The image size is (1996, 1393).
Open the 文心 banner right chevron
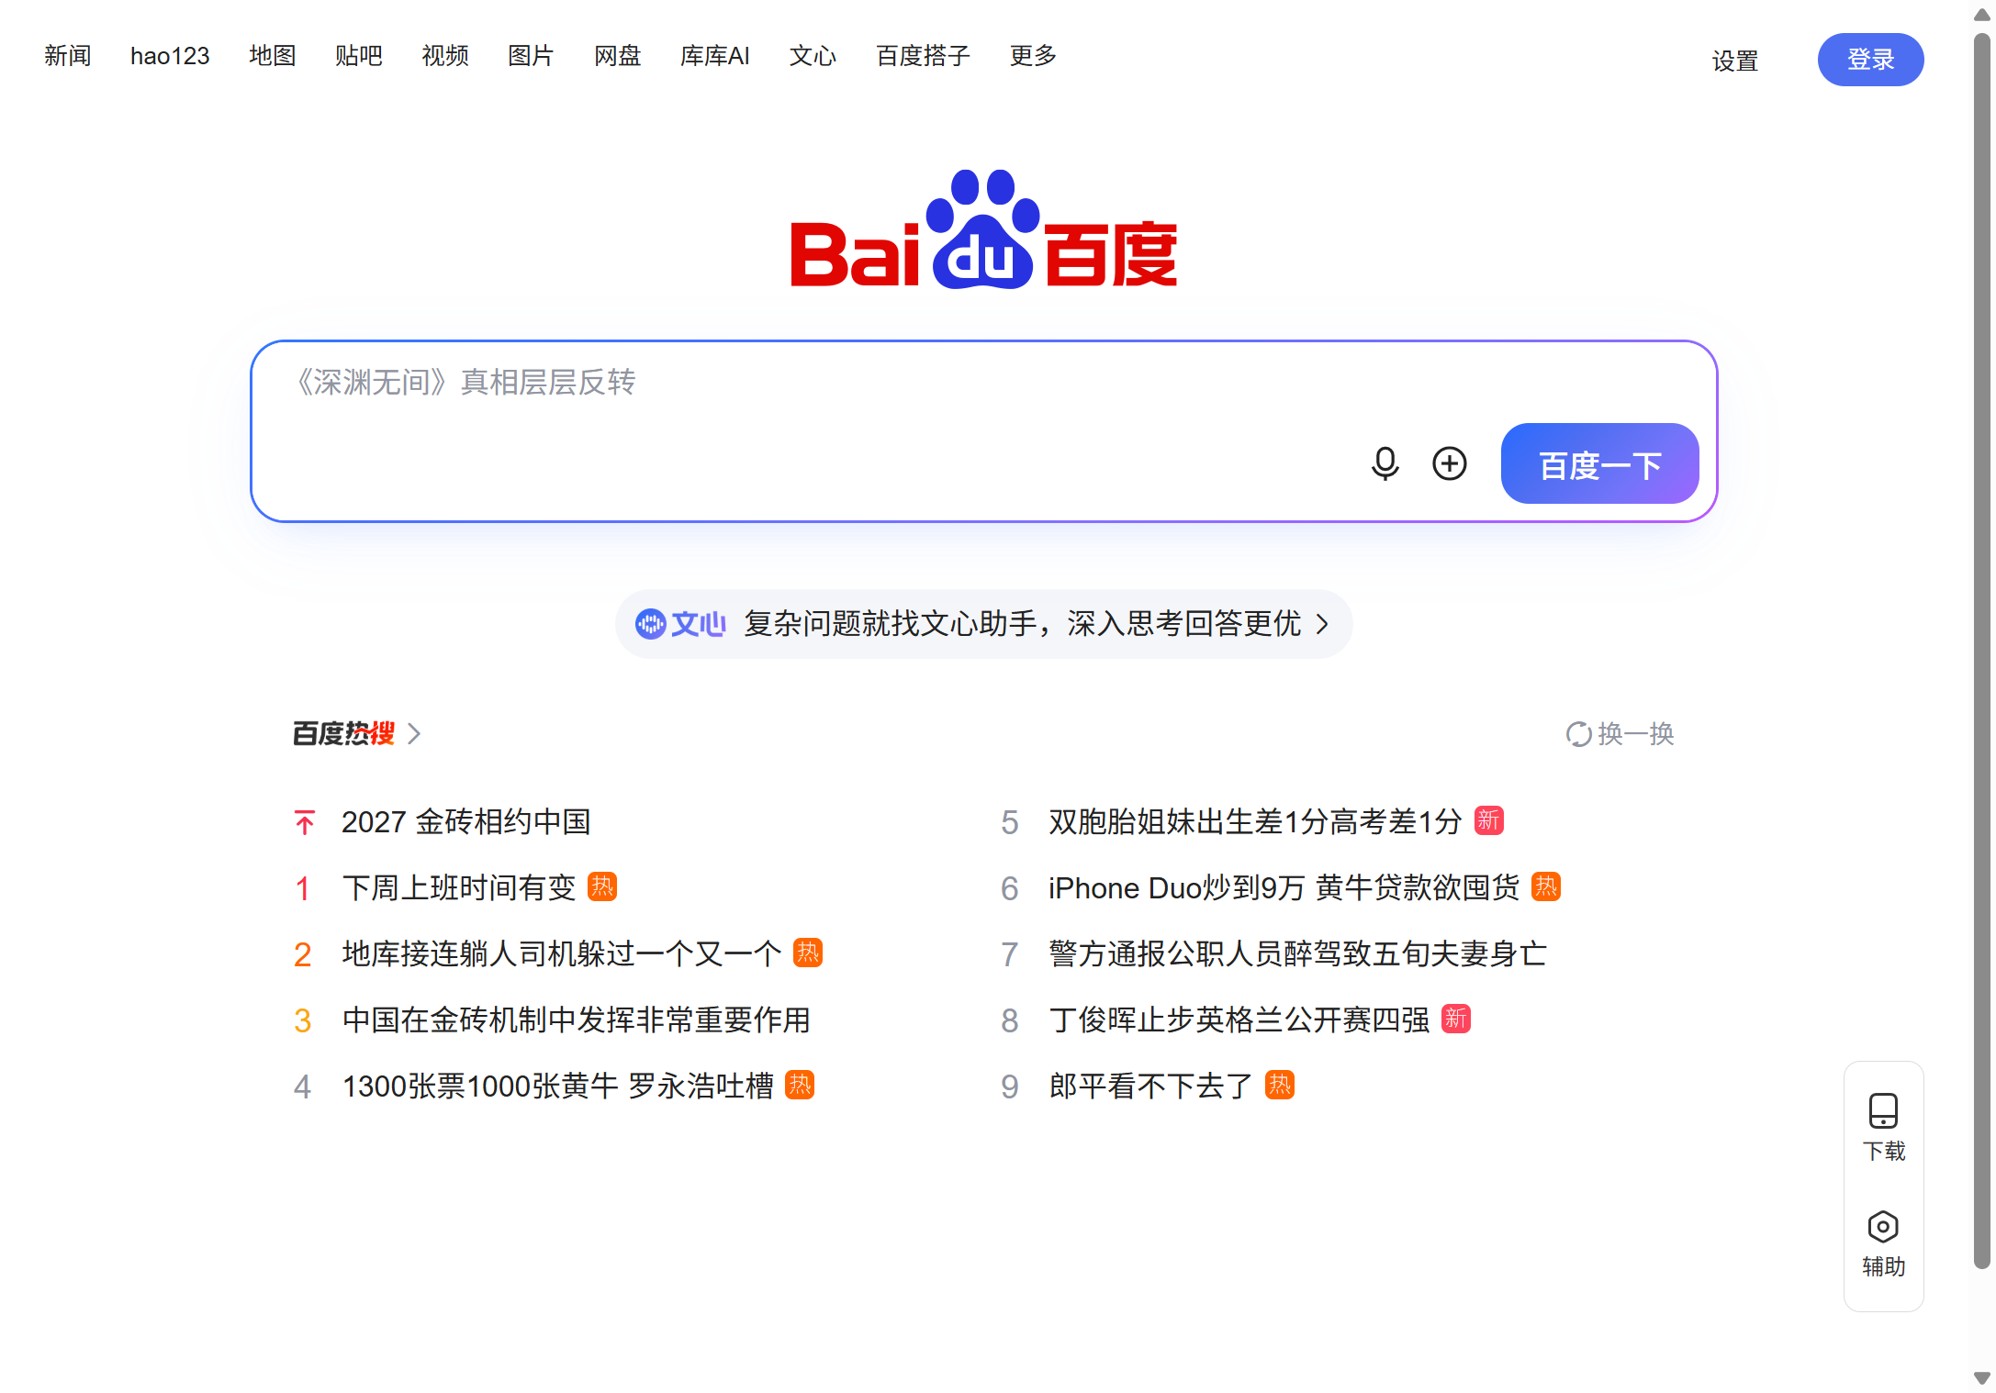[1322, 624]
